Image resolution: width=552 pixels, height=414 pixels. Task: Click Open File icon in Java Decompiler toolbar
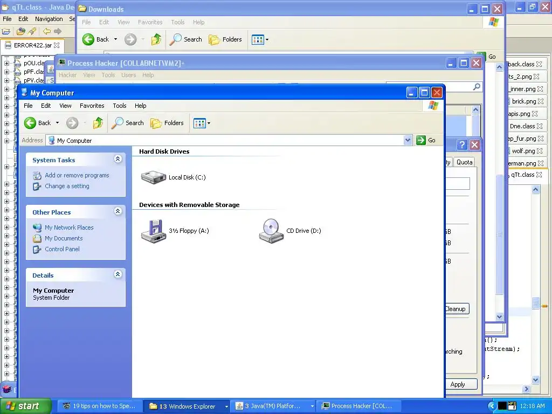point(6,31)
